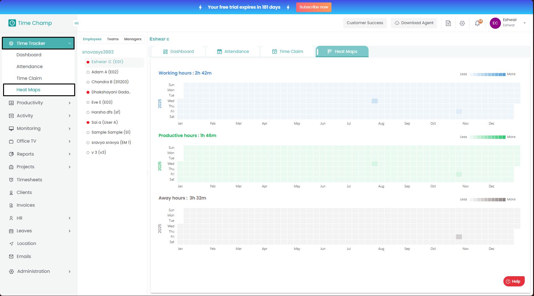Click the notification bell icon
The width and height of the screenshot is (534, 296).
(477, 23)
